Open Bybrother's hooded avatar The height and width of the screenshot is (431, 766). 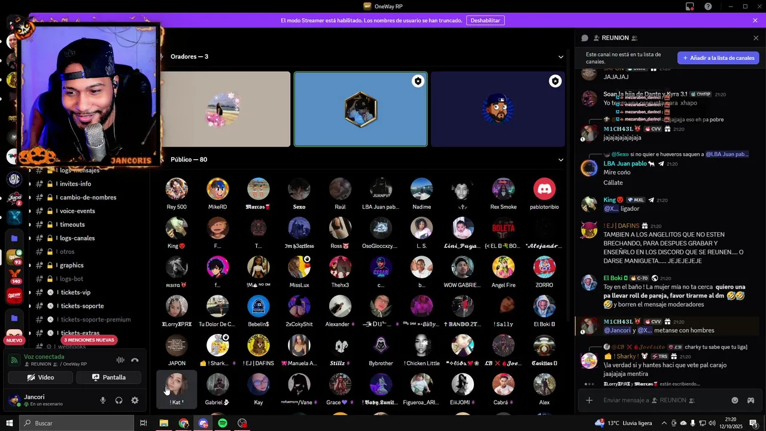[381, 345]
